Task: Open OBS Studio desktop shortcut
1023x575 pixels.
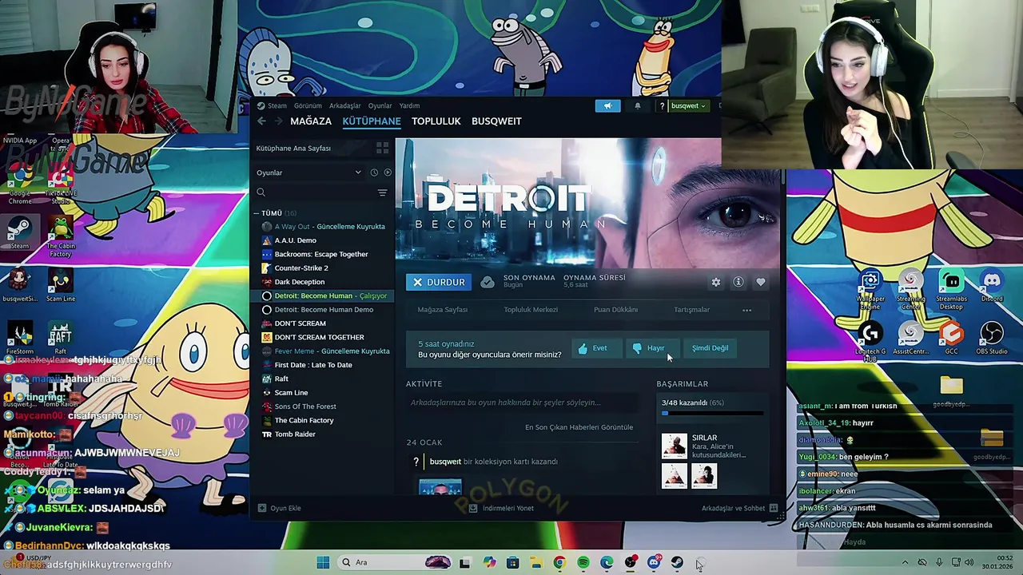Action: pyautogui.click(x=992, y=338)
